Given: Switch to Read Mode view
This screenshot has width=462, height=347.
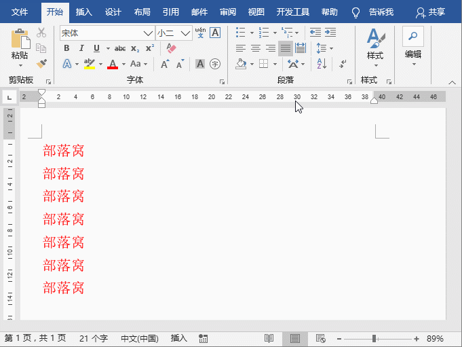Looking at the screenshot, I should [269, 338].
